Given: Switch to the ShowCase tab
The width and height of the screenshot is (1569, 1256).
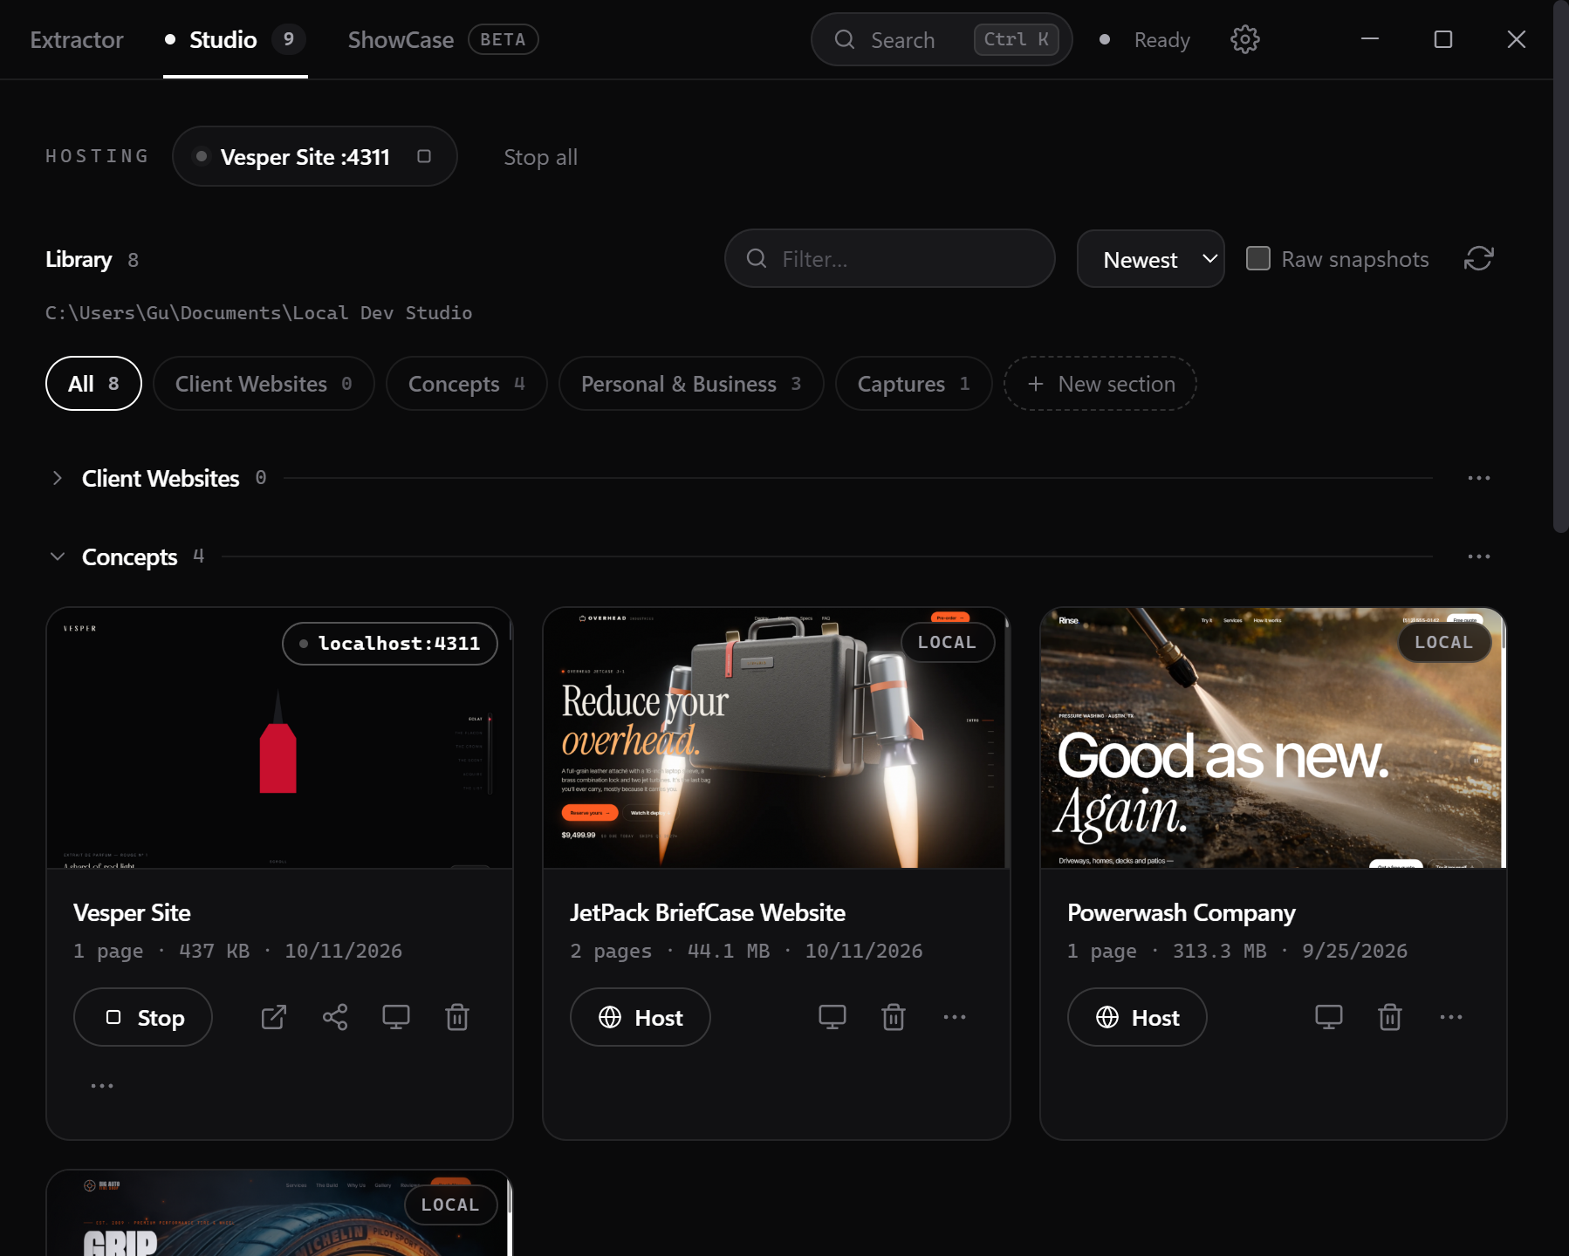Looking at the screenshot, I should (x=443, y=40).
